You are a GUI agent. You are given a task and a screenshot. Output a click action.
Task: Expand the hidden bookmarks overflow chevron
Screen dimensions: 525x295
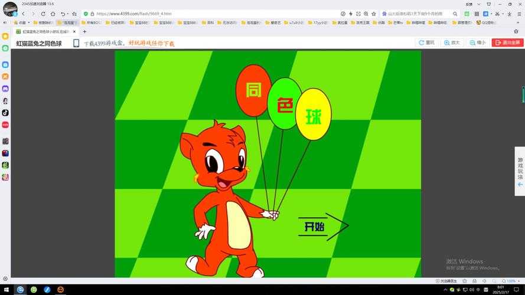[x=518, y=23]
